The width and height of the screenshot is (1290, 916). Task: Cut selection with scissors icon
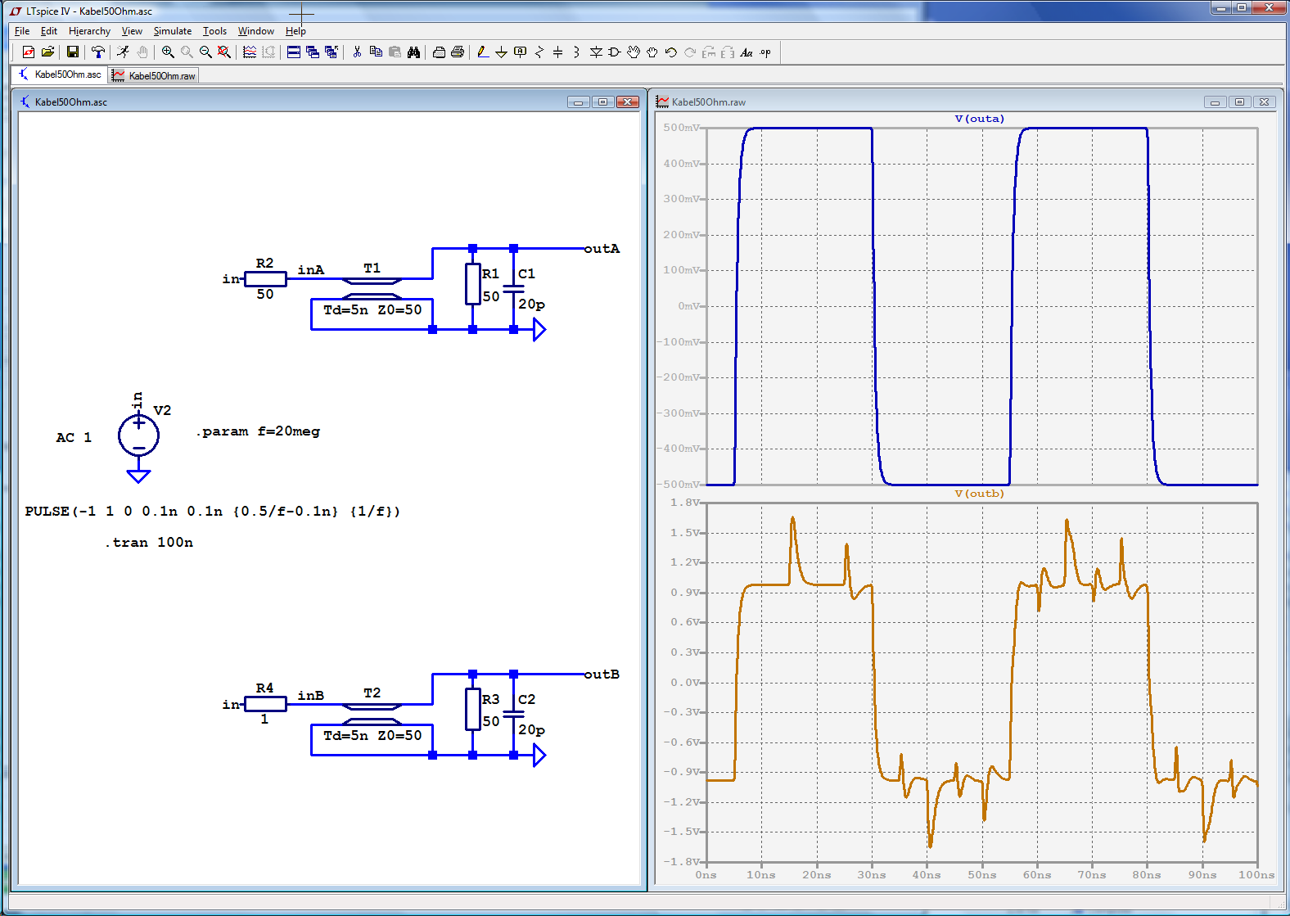(357, 52)
